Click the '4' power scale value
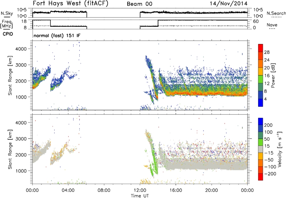286x198 pixels. [x=265, y=99]
